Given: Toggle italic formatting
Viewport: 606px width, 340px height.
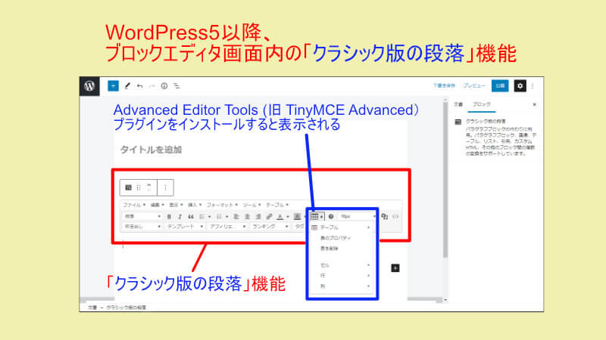Looking at the screenshot, I should (x=180, y=217).
